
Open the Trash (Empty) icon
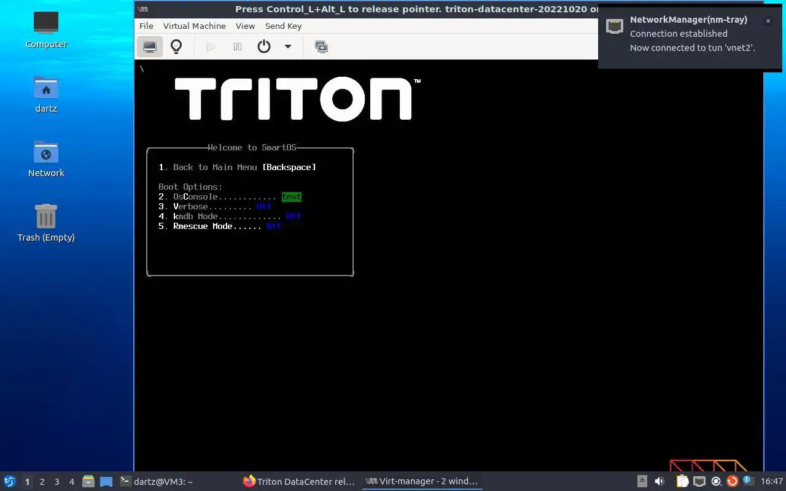(x=46, y=223)
